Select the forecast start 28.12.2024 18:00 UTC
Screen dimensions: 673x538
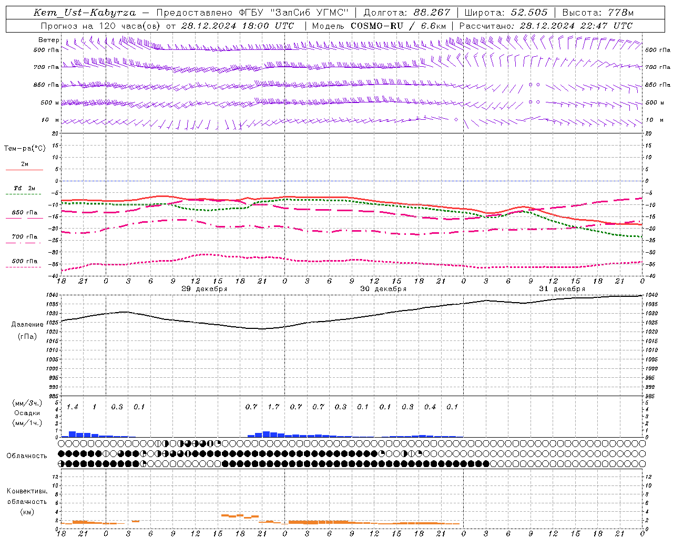tap(237, 26)
